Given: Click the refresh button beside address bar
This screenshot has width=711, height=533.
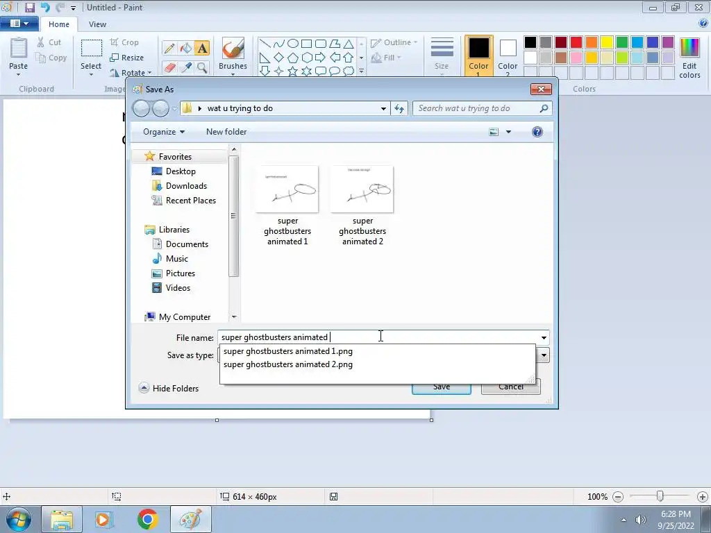Looking at the screenshot, I should (x=399, y=108).
